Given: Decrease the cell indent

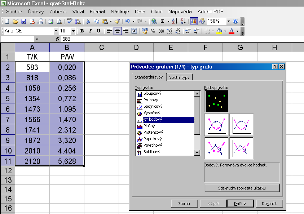Looking at the screenshot, I should [x=188, y=31].
